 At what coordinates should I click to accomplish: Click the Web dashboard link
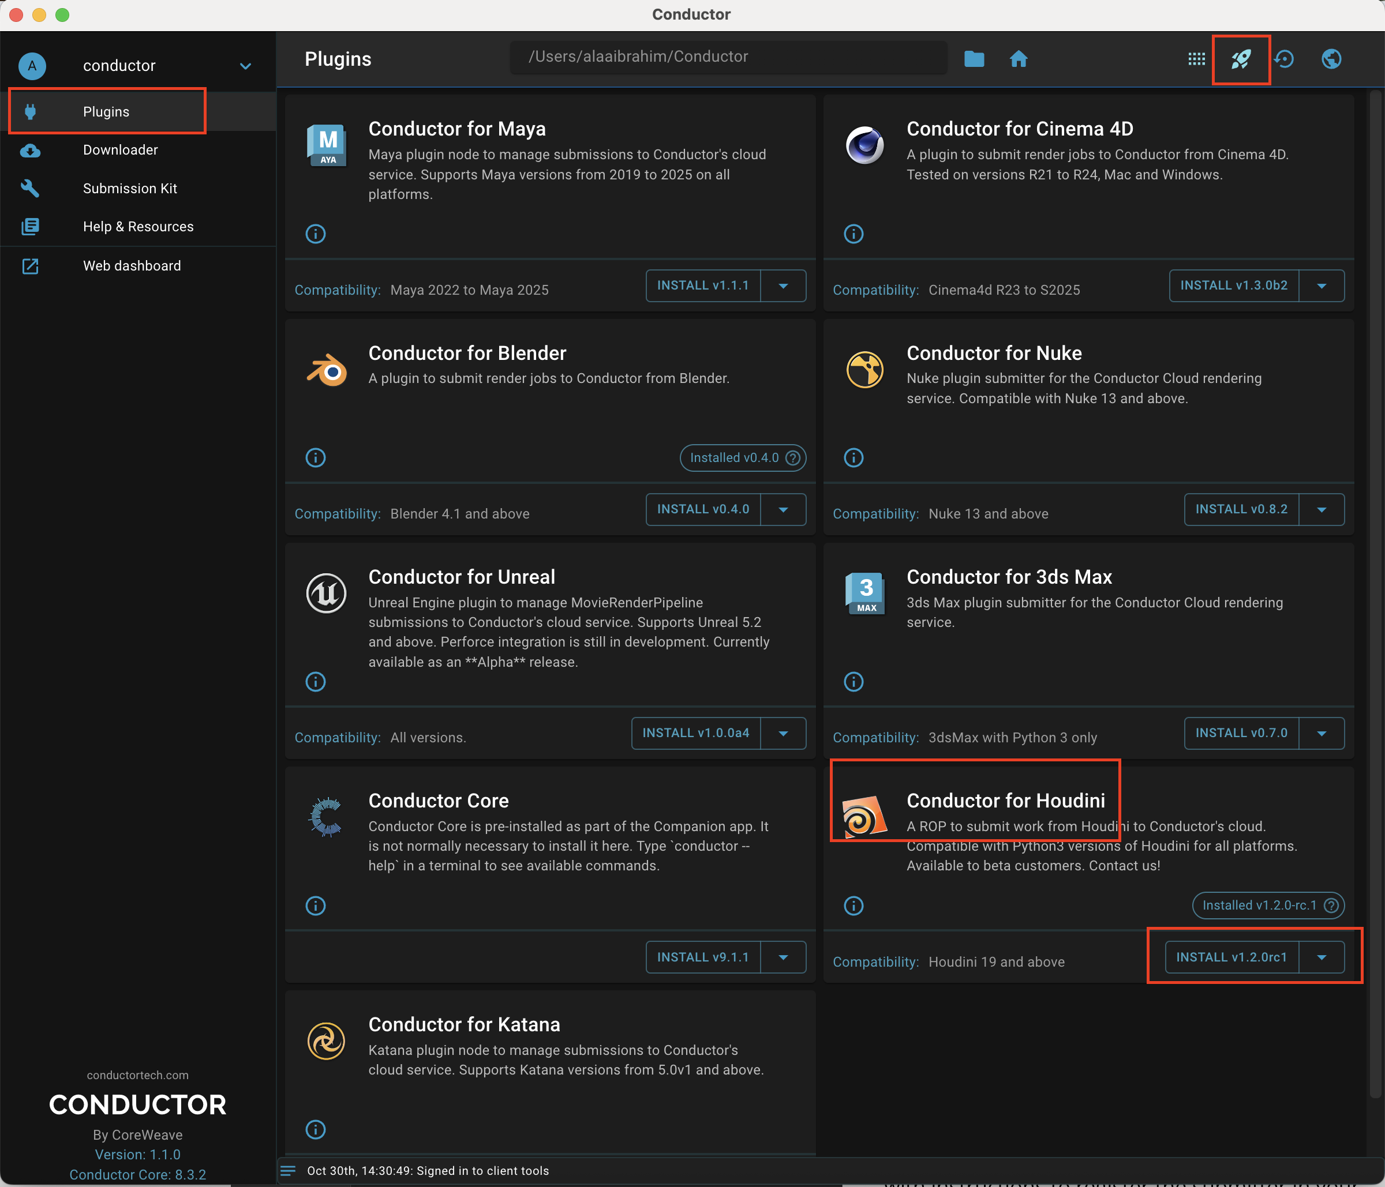coord(132,266)
